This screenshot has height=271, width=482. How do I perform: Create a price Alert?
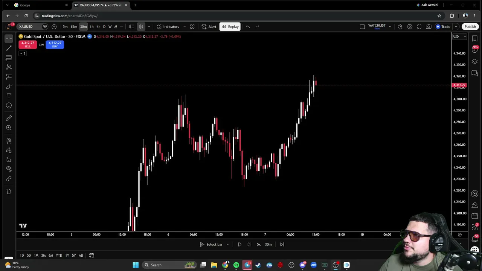[x=209, y=27]
